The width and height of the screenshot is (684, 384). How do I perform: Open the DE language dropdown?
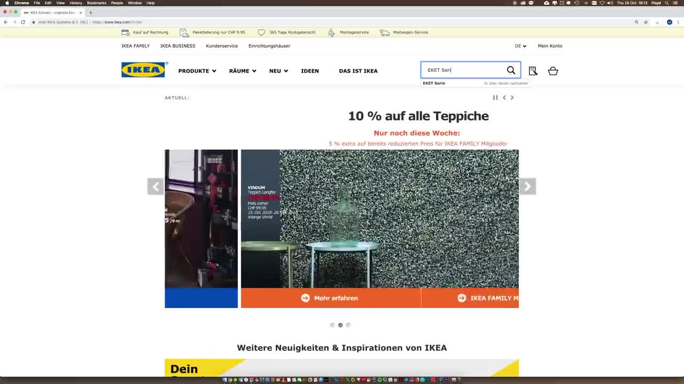pyautogui.click(x=520, y=46)
